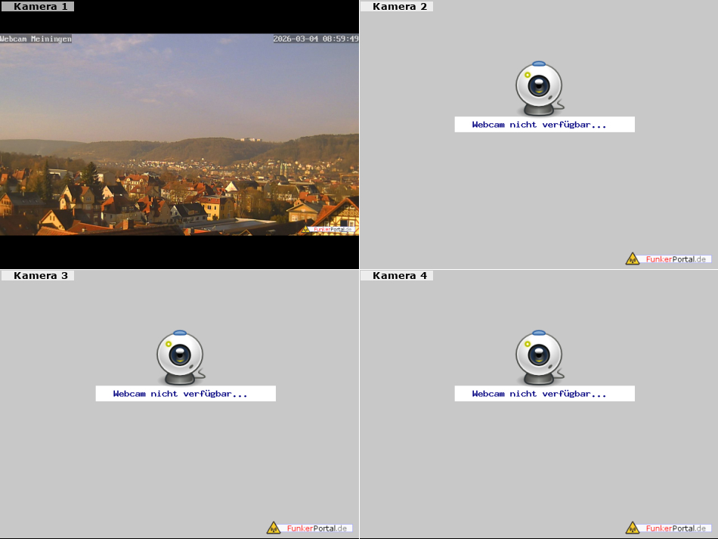
Task: Click 'Webcam nicht verfügbar...' message in Kamera 2
Action: coord(540,125)
